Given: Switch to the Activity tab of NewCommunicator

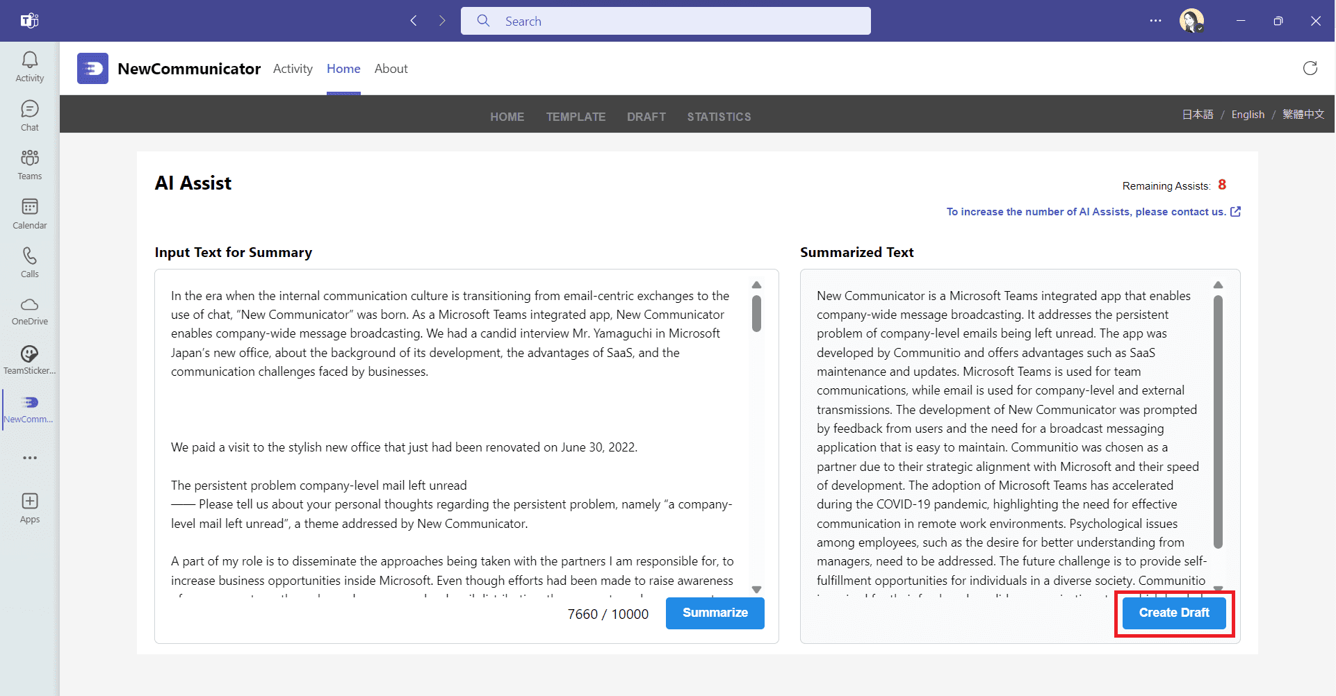Looking at the screenshot, I should click(293, 69).
